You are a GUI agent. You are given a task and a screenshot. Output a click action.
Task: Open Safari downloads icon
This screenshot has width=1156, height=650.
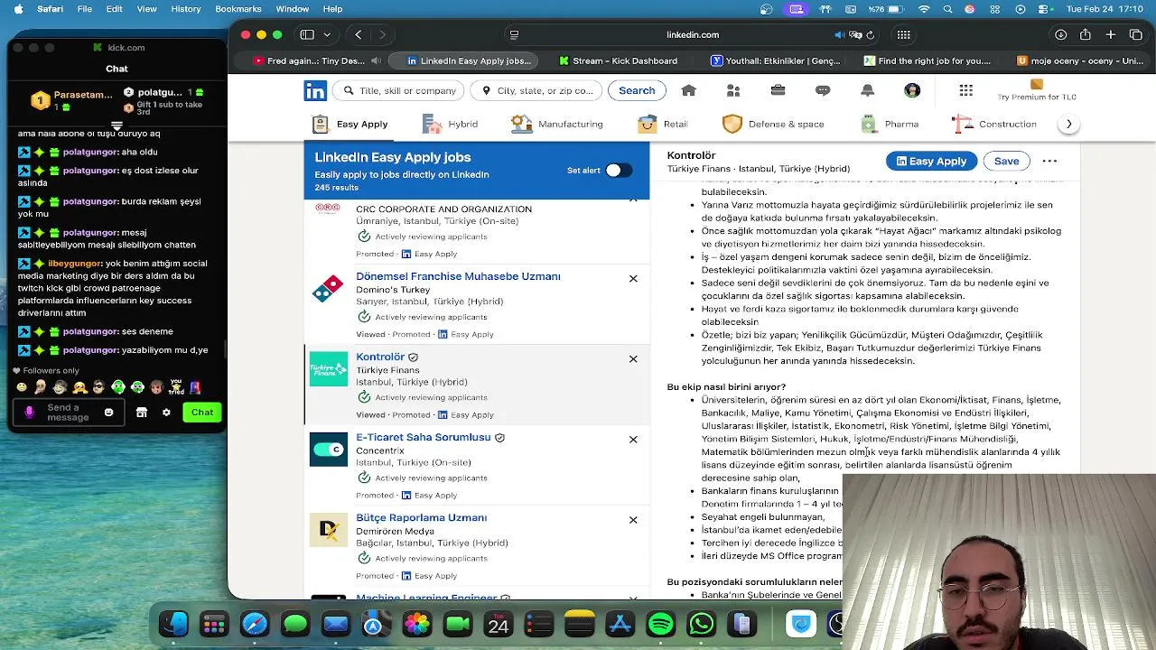tap(1060, 34)
